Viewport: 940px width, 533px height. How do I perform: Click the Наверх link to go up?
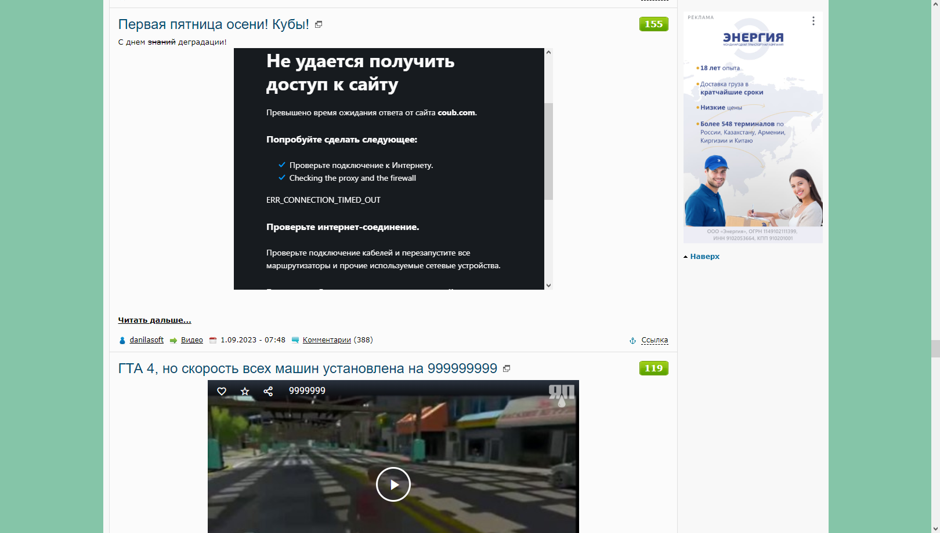(705, 257)
